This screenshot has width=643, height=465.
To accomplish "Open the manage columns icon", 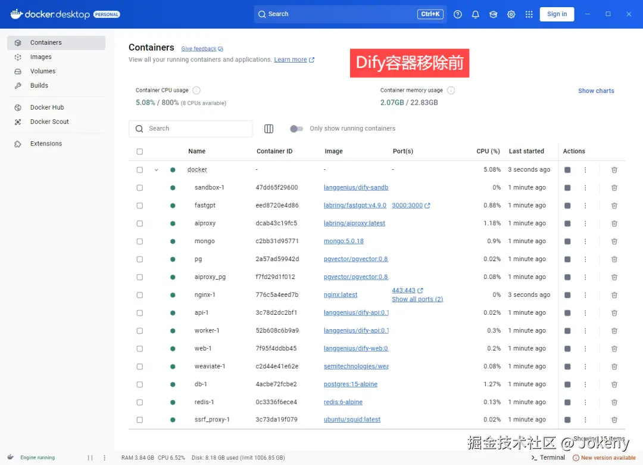I will point(269,129).
